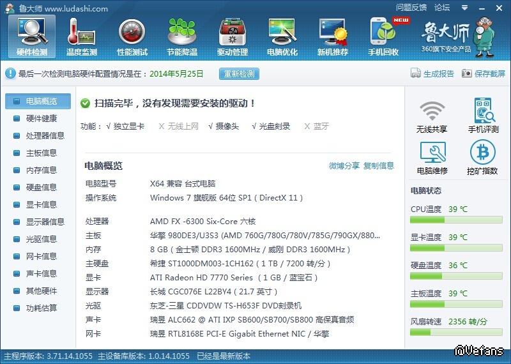Image resolution: width=511 pixels, height=364 pixels.
Task: Click the ATI Radeon HD 7770 Series text
Action: pyautogui.click(x=234, y=278)
